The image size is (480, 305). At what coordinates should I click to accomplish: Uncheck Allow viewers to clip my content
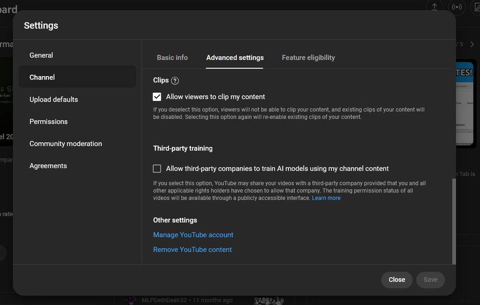[157, 97]
